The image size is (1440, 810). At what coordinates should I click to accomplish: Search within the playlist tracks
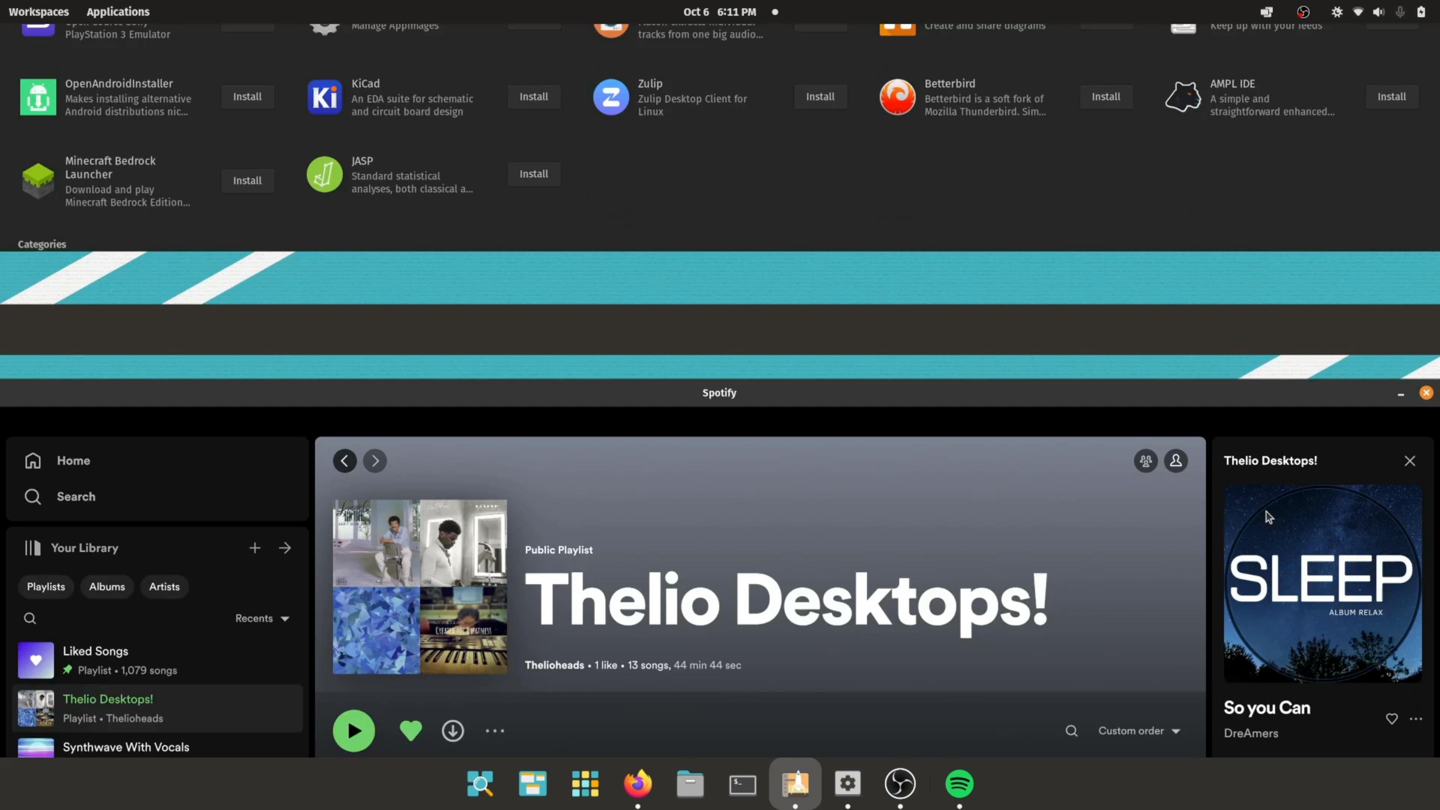(x=1072, y=730)
